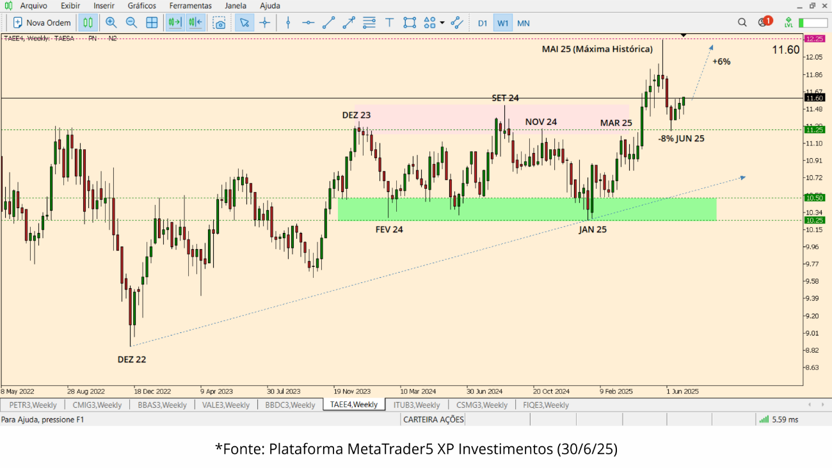Click the 1 Jun 2025 date on time axis
The image size is (832, 468).
[682, 391]
